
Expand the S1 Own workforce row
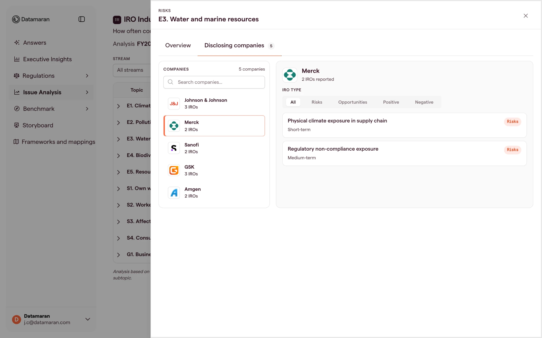(118, 188)
